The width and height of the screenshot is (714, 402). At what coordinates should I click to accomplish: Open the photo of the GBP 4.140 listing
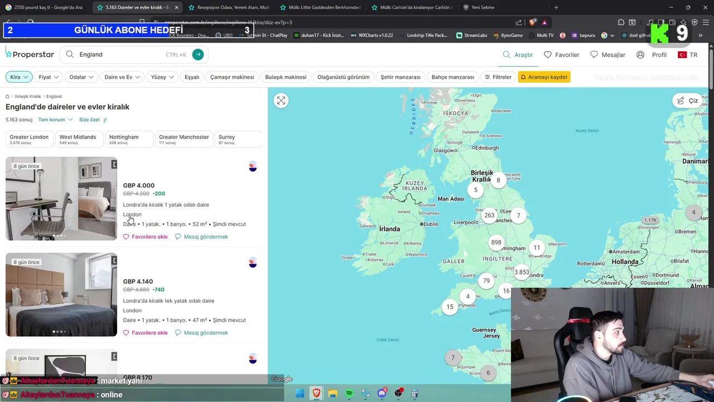pyautogui.click(x=61, y=295)
